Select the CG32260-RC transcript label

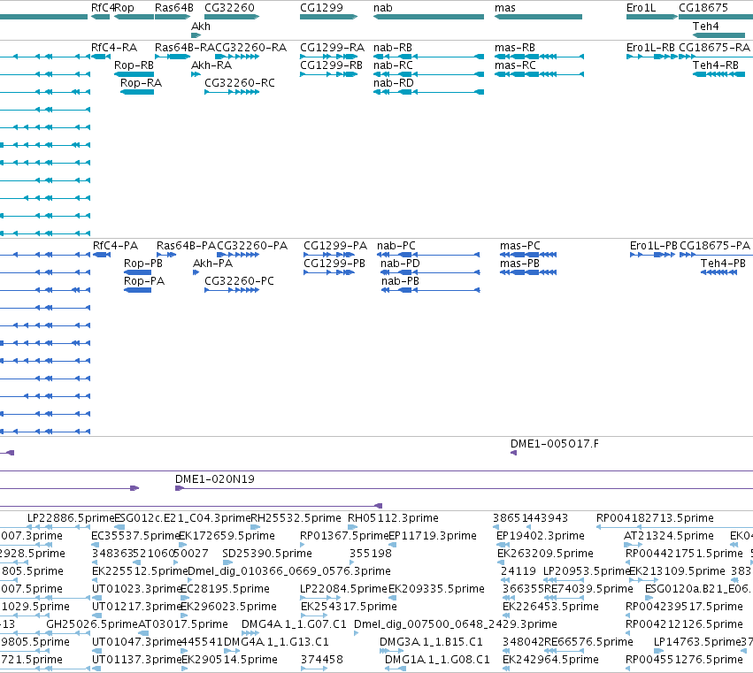(x=240, y=82)
